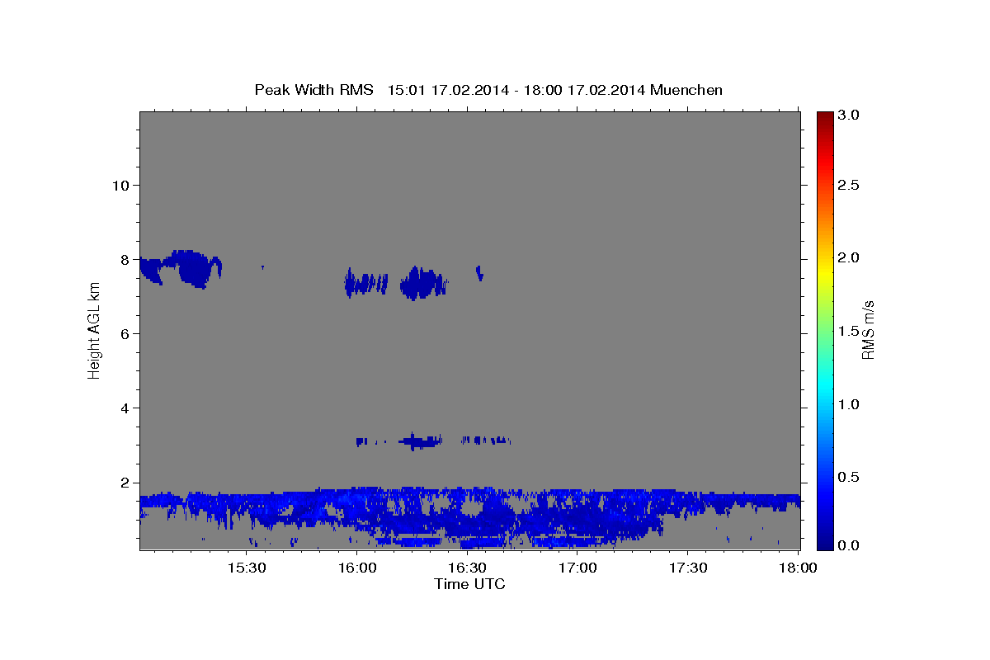Click the 'RMS m/s' colorbar label
Image resolution: width=990 pixels, height=660 pixels.
point(867,330)
